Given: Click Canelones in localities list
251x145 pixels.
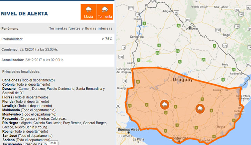Looking at the screenshot, I should 11,80.
